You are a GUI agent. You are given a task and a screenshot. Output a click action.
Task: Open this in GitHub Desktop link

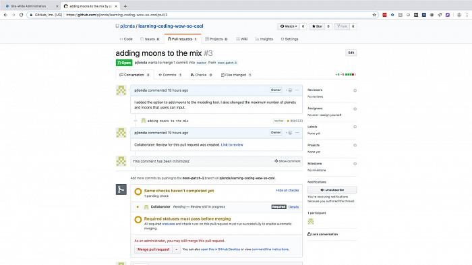pos(220,249)
